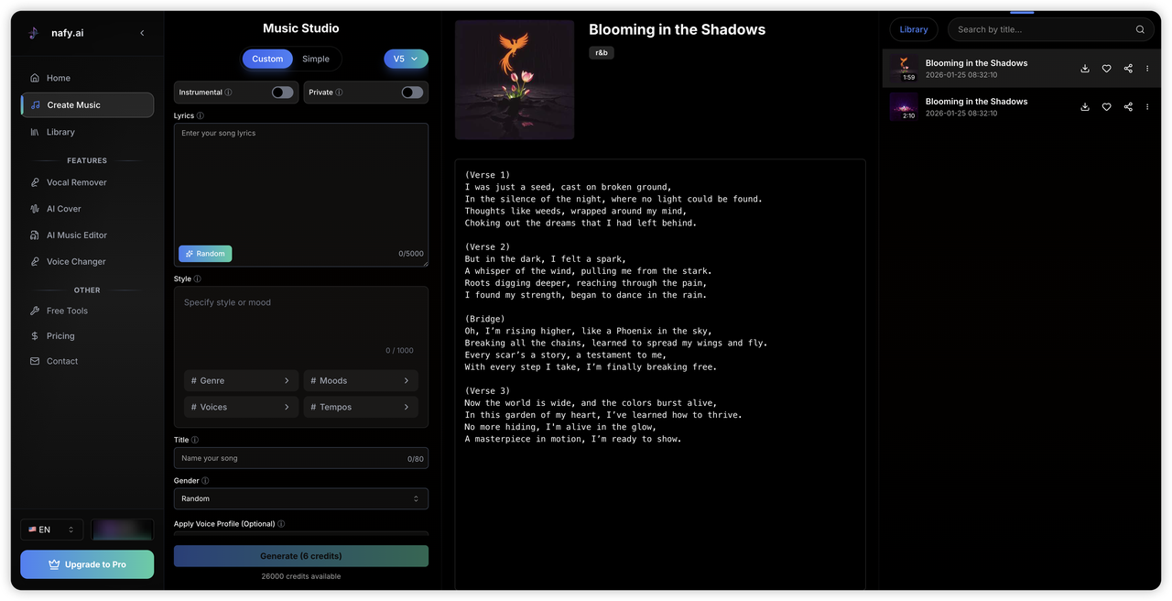The height and width of the screenshot is (601, 1172).
Task: Click the Name your song title field
Action: click(288, 458)
